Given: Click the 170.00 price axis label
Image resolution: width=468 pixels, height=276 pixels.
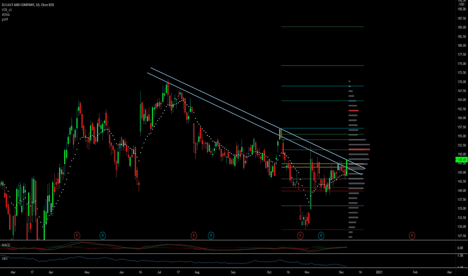Looking at the screenshot, I should tap(461, 82).
